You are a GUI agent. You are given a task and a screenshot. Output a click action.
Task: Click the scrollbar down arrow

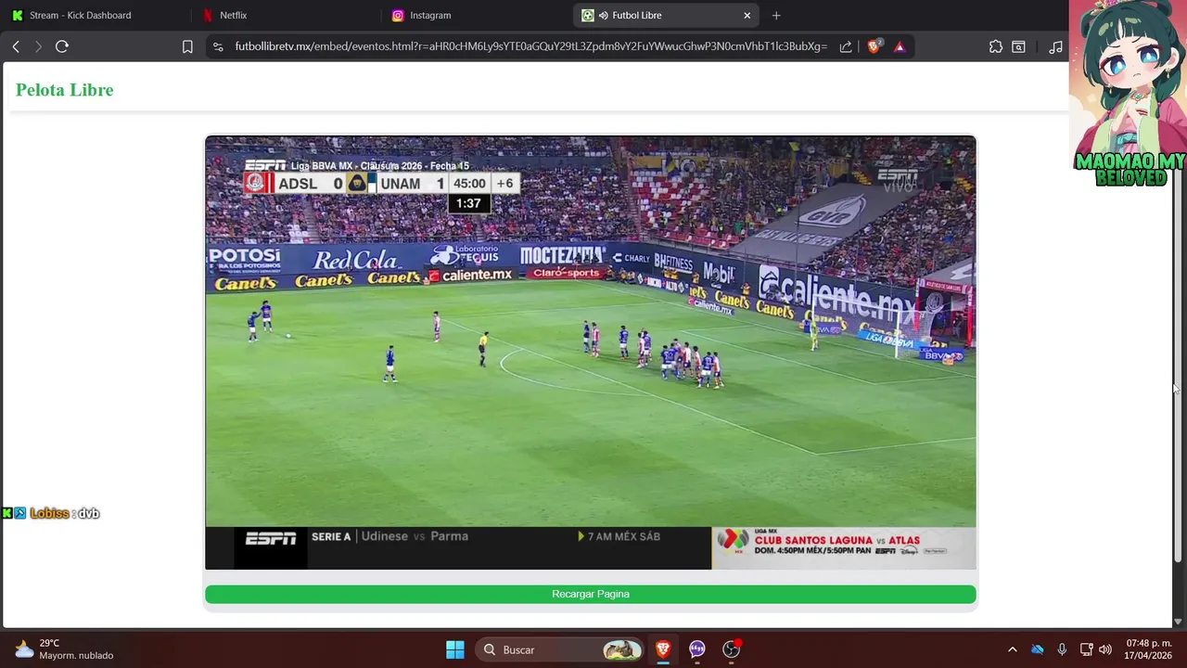click(1179, 622)
